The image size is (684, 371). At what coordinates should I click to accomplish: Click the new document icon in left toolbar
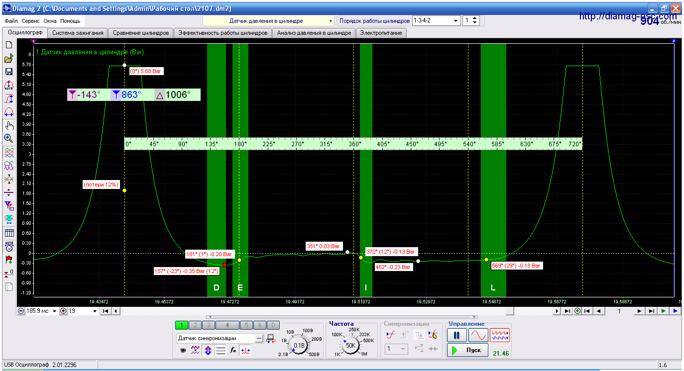click(8, 45)
